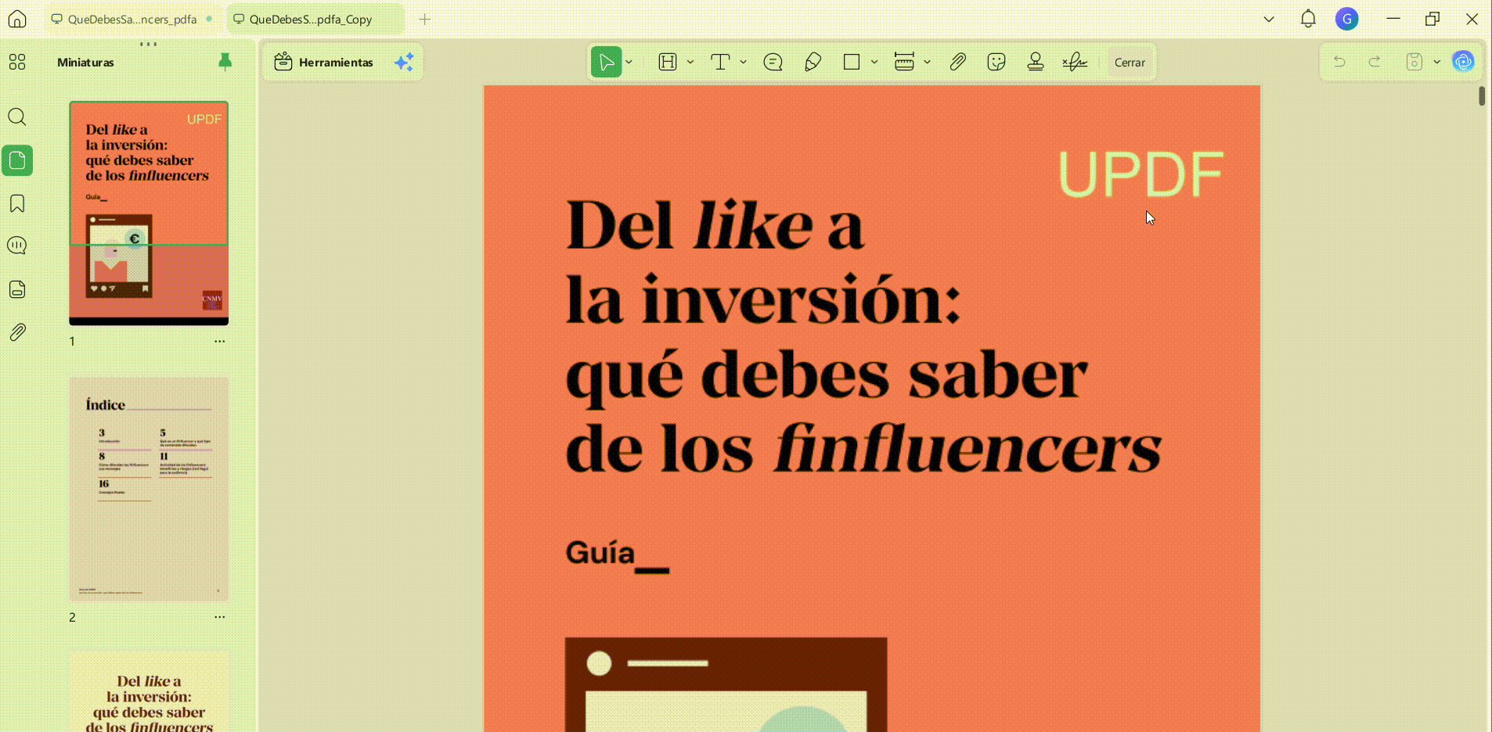
Task: Select the highlight text tool
Action: pos(668,62)
